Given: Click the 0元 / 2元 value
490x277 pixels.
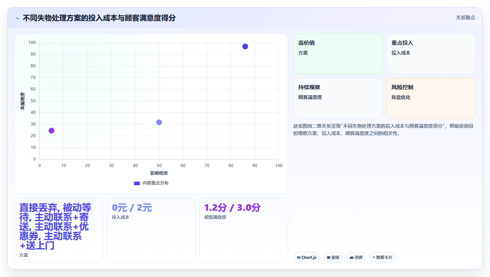Looking at the screenshot, I should coord(132,208).
